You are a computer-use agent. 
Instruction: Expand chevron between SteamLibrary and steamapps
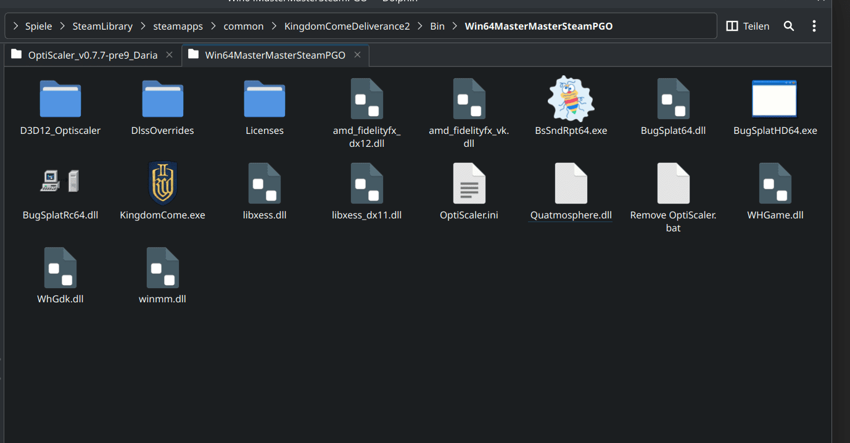point(143,26)
